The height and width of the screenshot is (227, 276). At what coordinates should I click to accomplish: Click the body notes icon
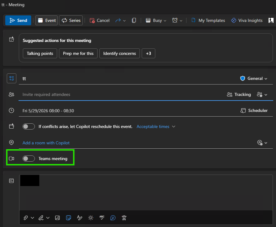point(11,181)
